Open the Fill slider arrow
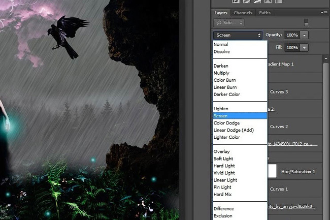This screenshot has height=220, width=330. tap(304, 48)
